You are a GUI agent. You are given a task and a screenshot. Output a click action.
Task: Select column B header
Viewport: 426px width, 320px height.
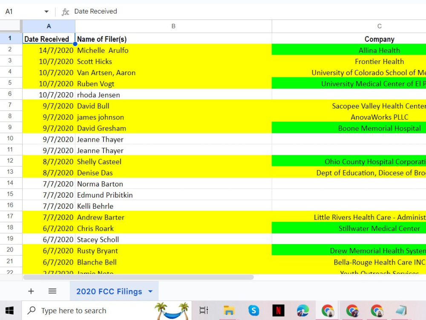point(173,26)
